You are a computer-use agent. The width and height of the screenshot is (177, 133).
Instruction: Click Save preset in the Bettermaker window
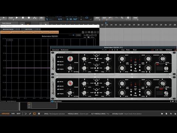pos(56,50)
